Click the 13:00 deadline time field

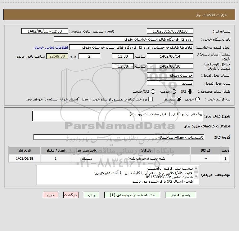(123, 56)
